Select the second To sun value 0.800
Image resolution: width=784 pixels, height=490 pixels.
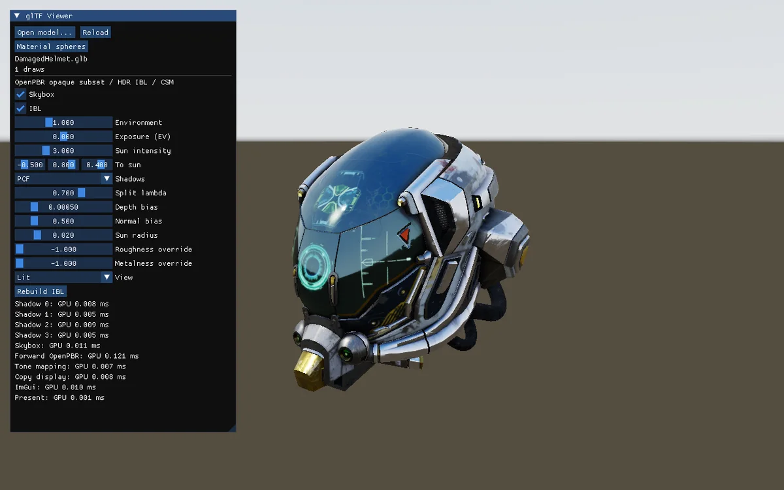(x=63, y=165)
